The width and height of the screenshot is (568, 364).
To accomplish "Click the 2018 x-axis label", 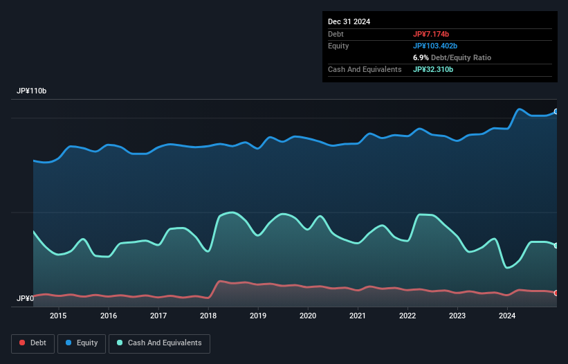I will pyautogui.click(x=208, y=316).
